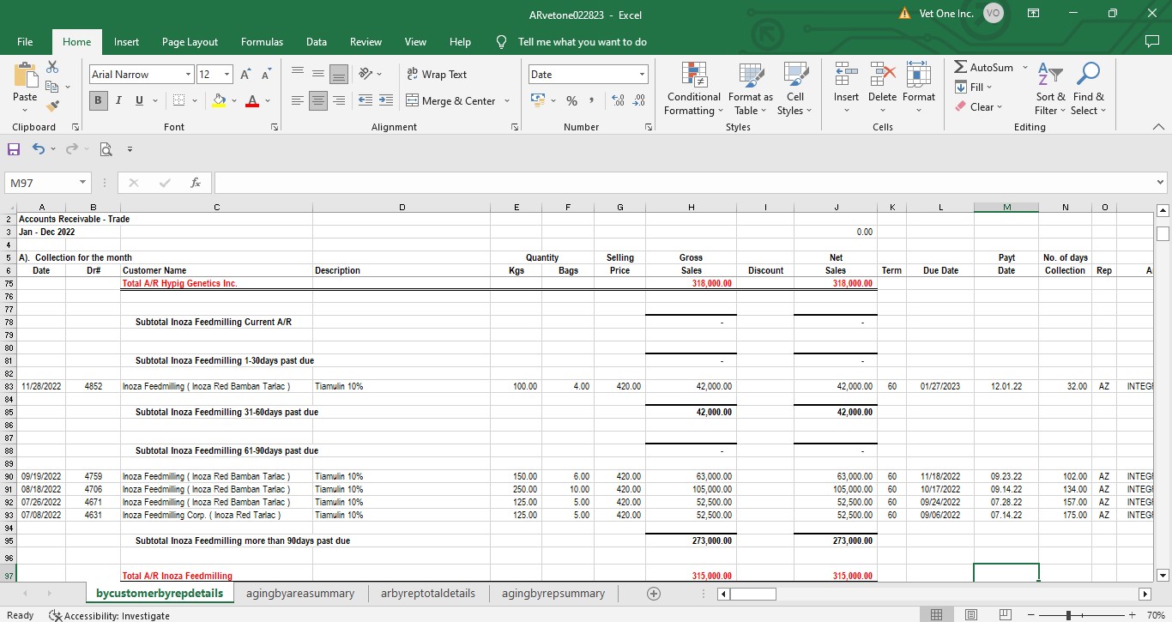
Task: Select Bottom Align toggle
Action: 339,74
